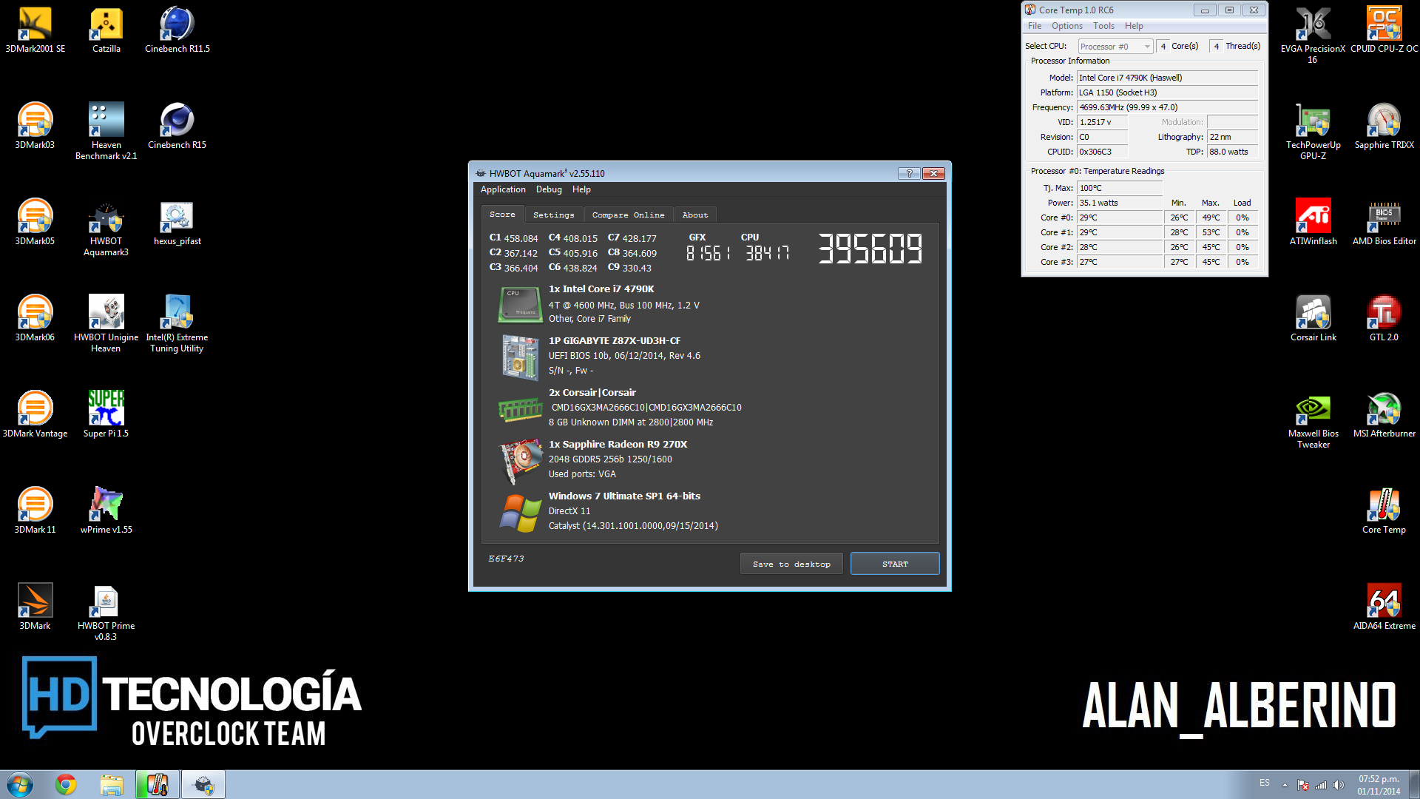This screenshot has height=799, width=1420.
Task: Click the Aquamark title bar help button
Action: [x=909, y=173]
